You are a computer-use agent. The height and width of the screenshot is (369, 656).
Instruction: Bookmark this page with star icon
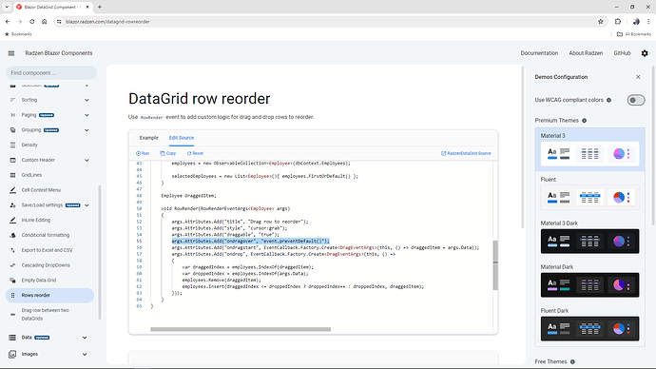coord(600,22)
